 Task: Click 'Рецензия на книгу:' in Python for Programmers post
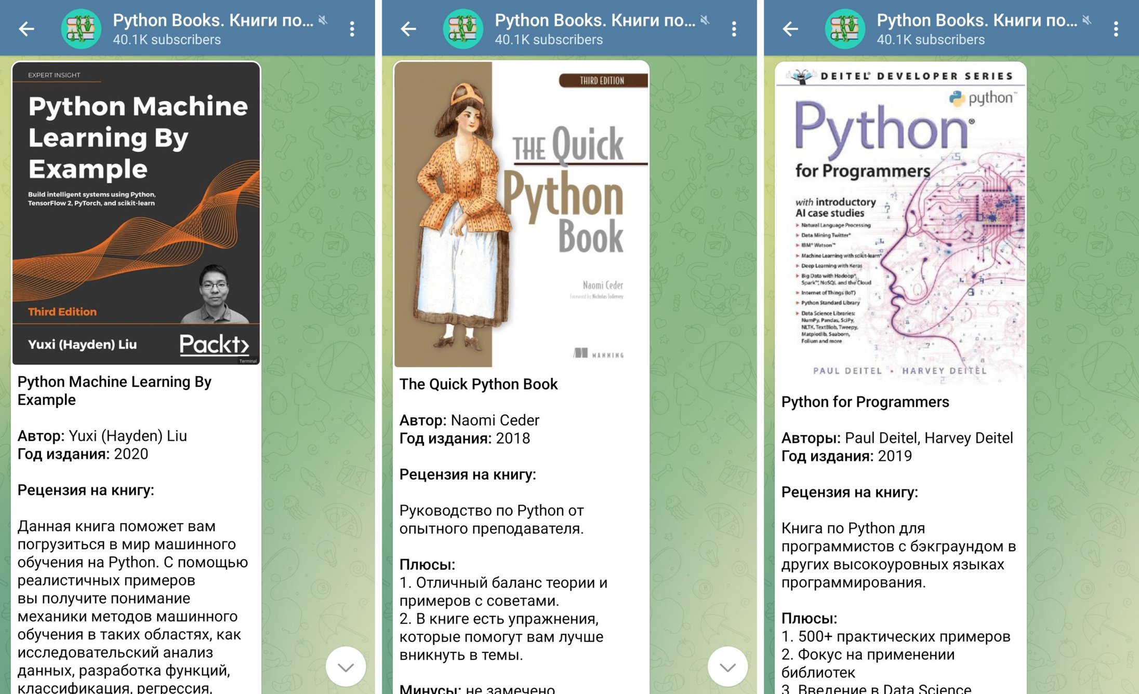click(x=850, y=492)
